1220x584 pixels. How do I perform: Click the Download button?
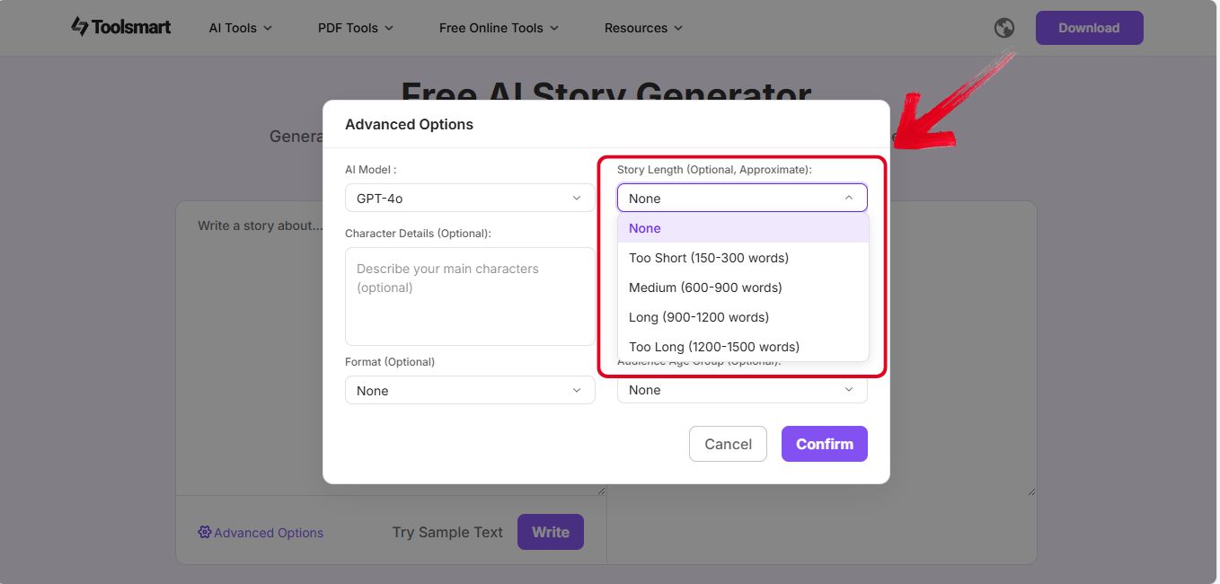[1089, 28]
